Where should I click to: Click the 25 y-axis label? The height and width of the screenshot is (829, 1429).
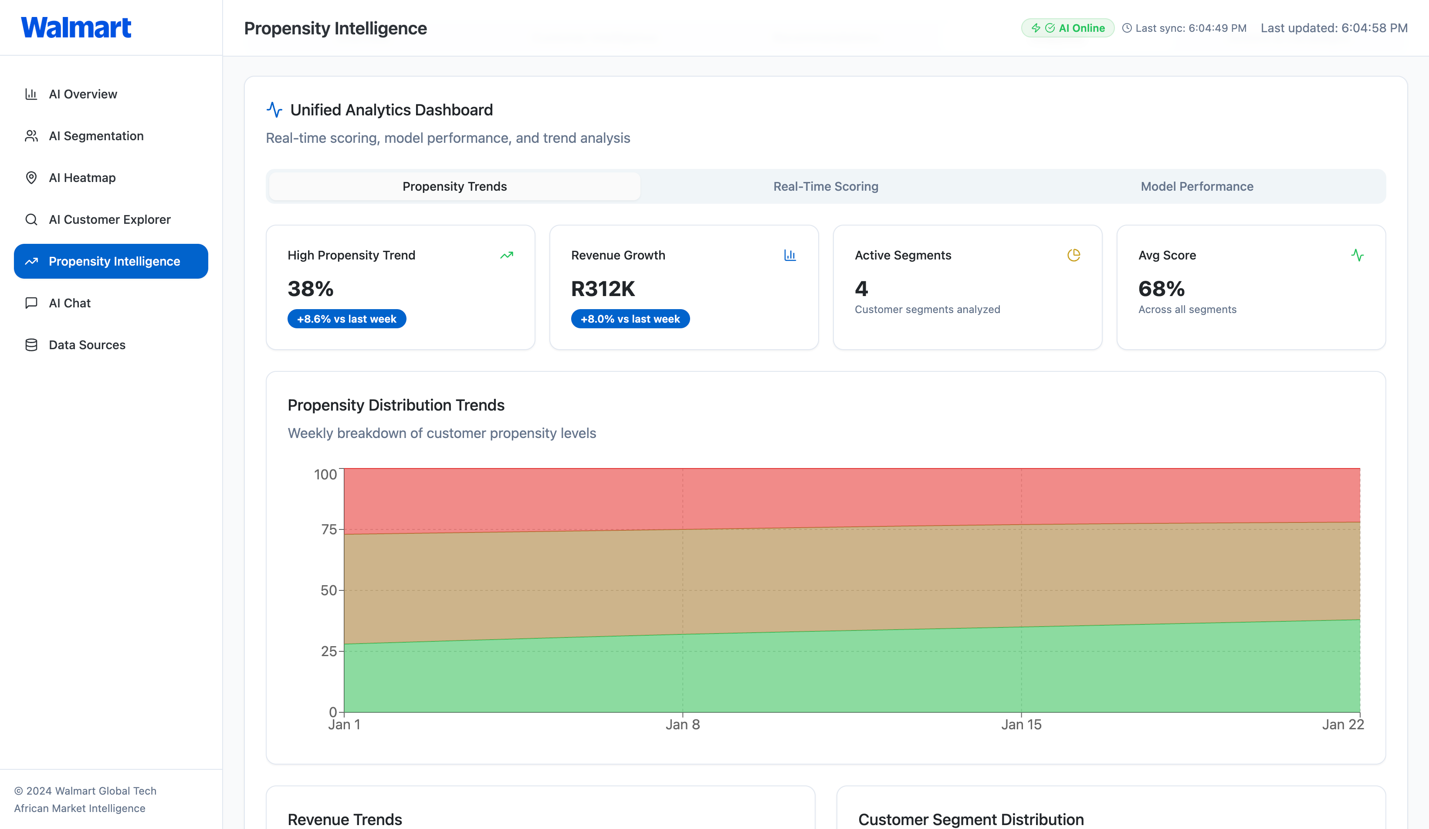click(x=329, y=651)
